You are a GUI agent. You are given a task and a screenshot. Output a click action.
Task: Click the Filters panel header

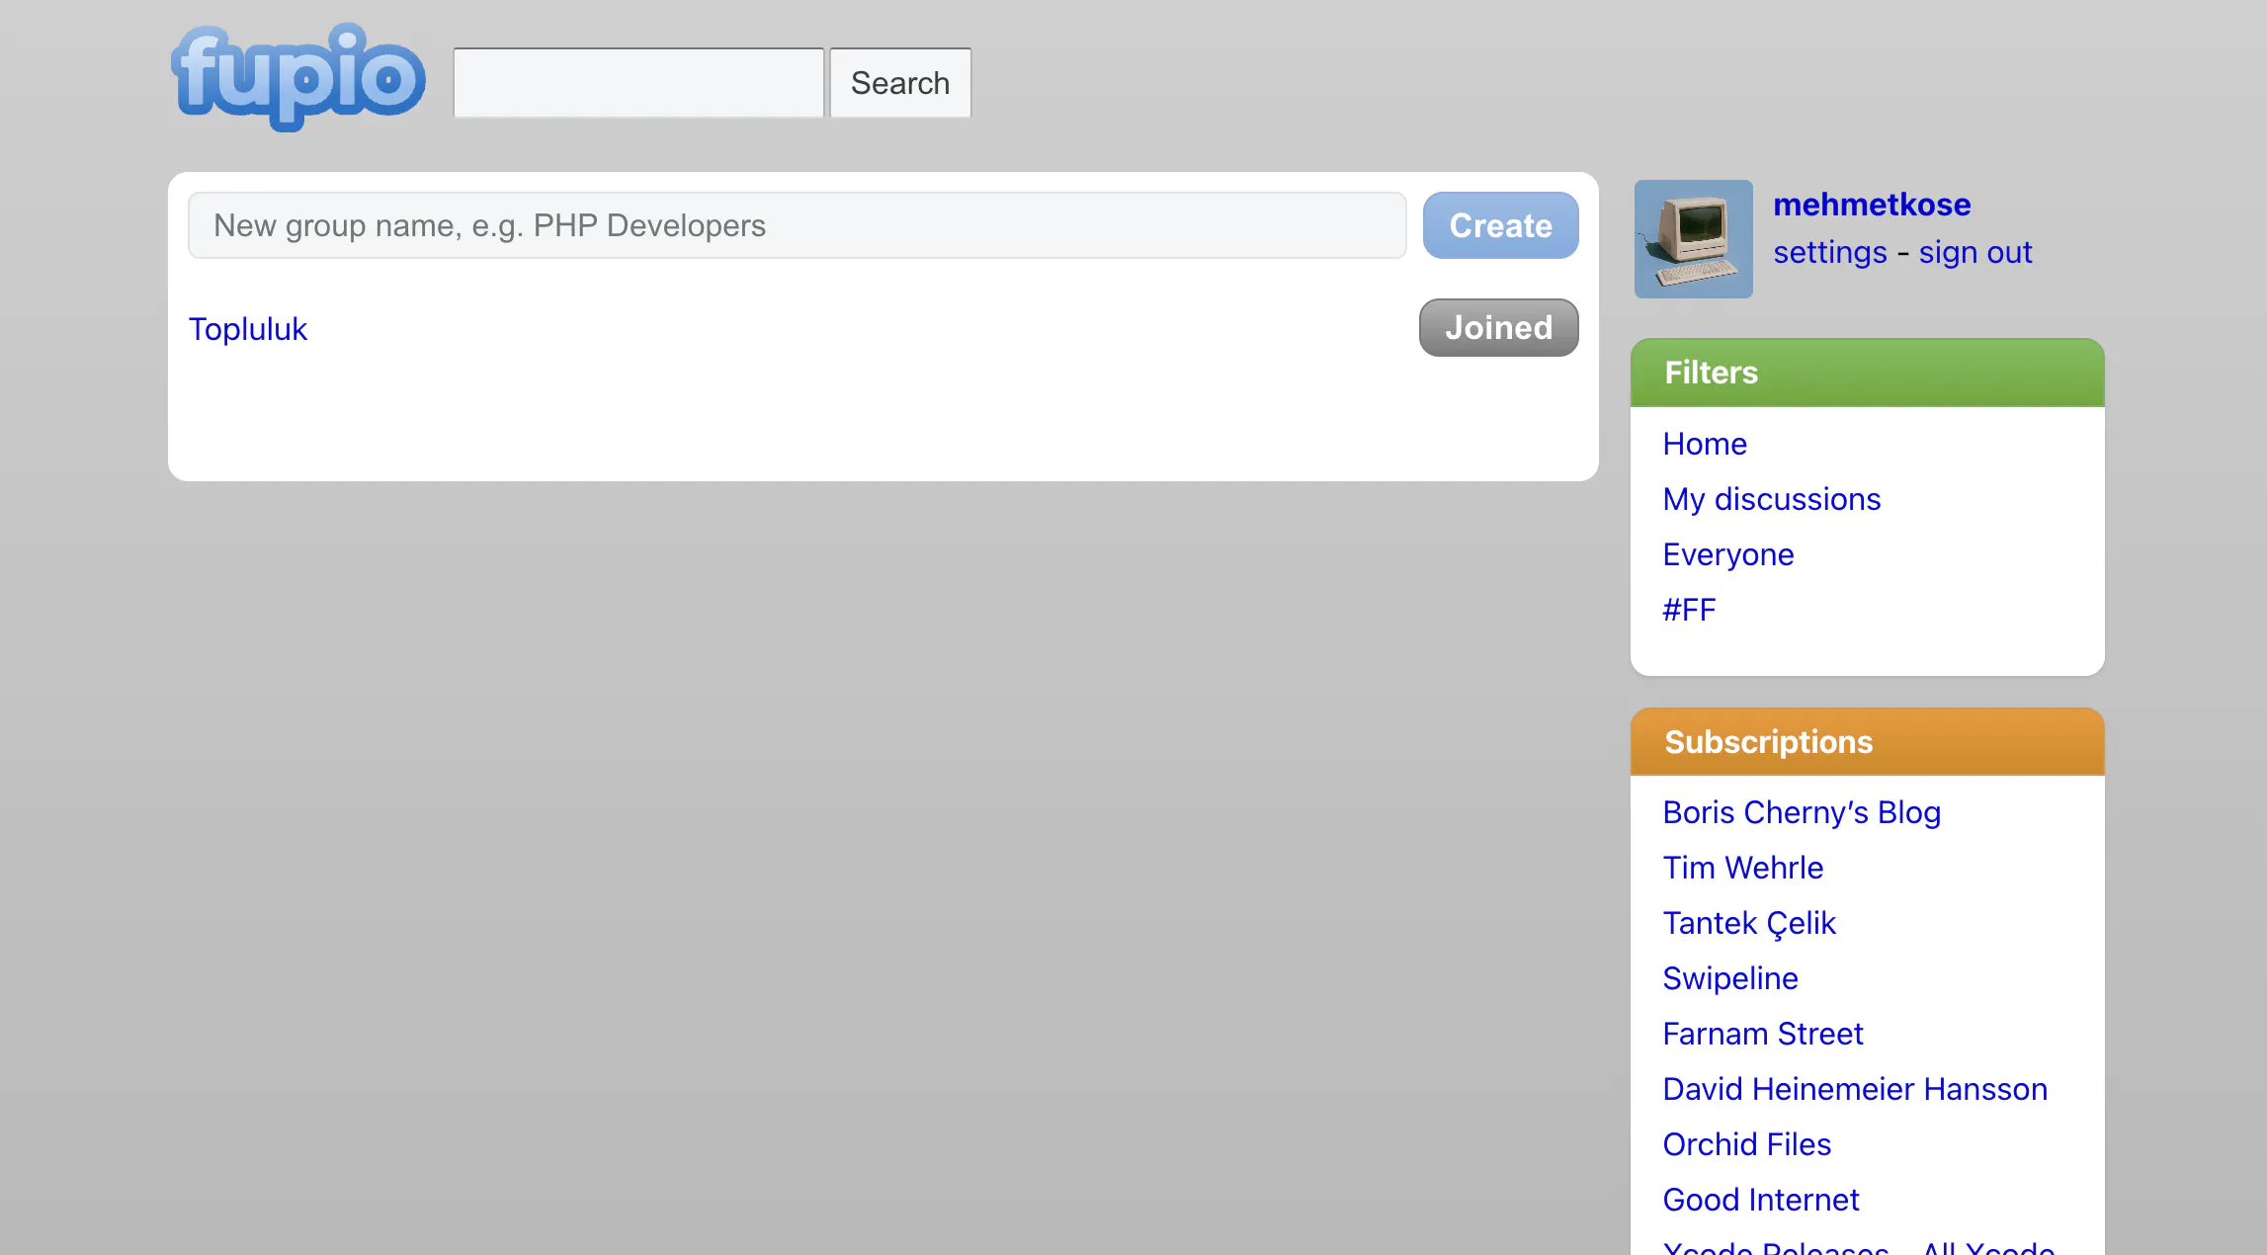click(x=1867, y=373)
